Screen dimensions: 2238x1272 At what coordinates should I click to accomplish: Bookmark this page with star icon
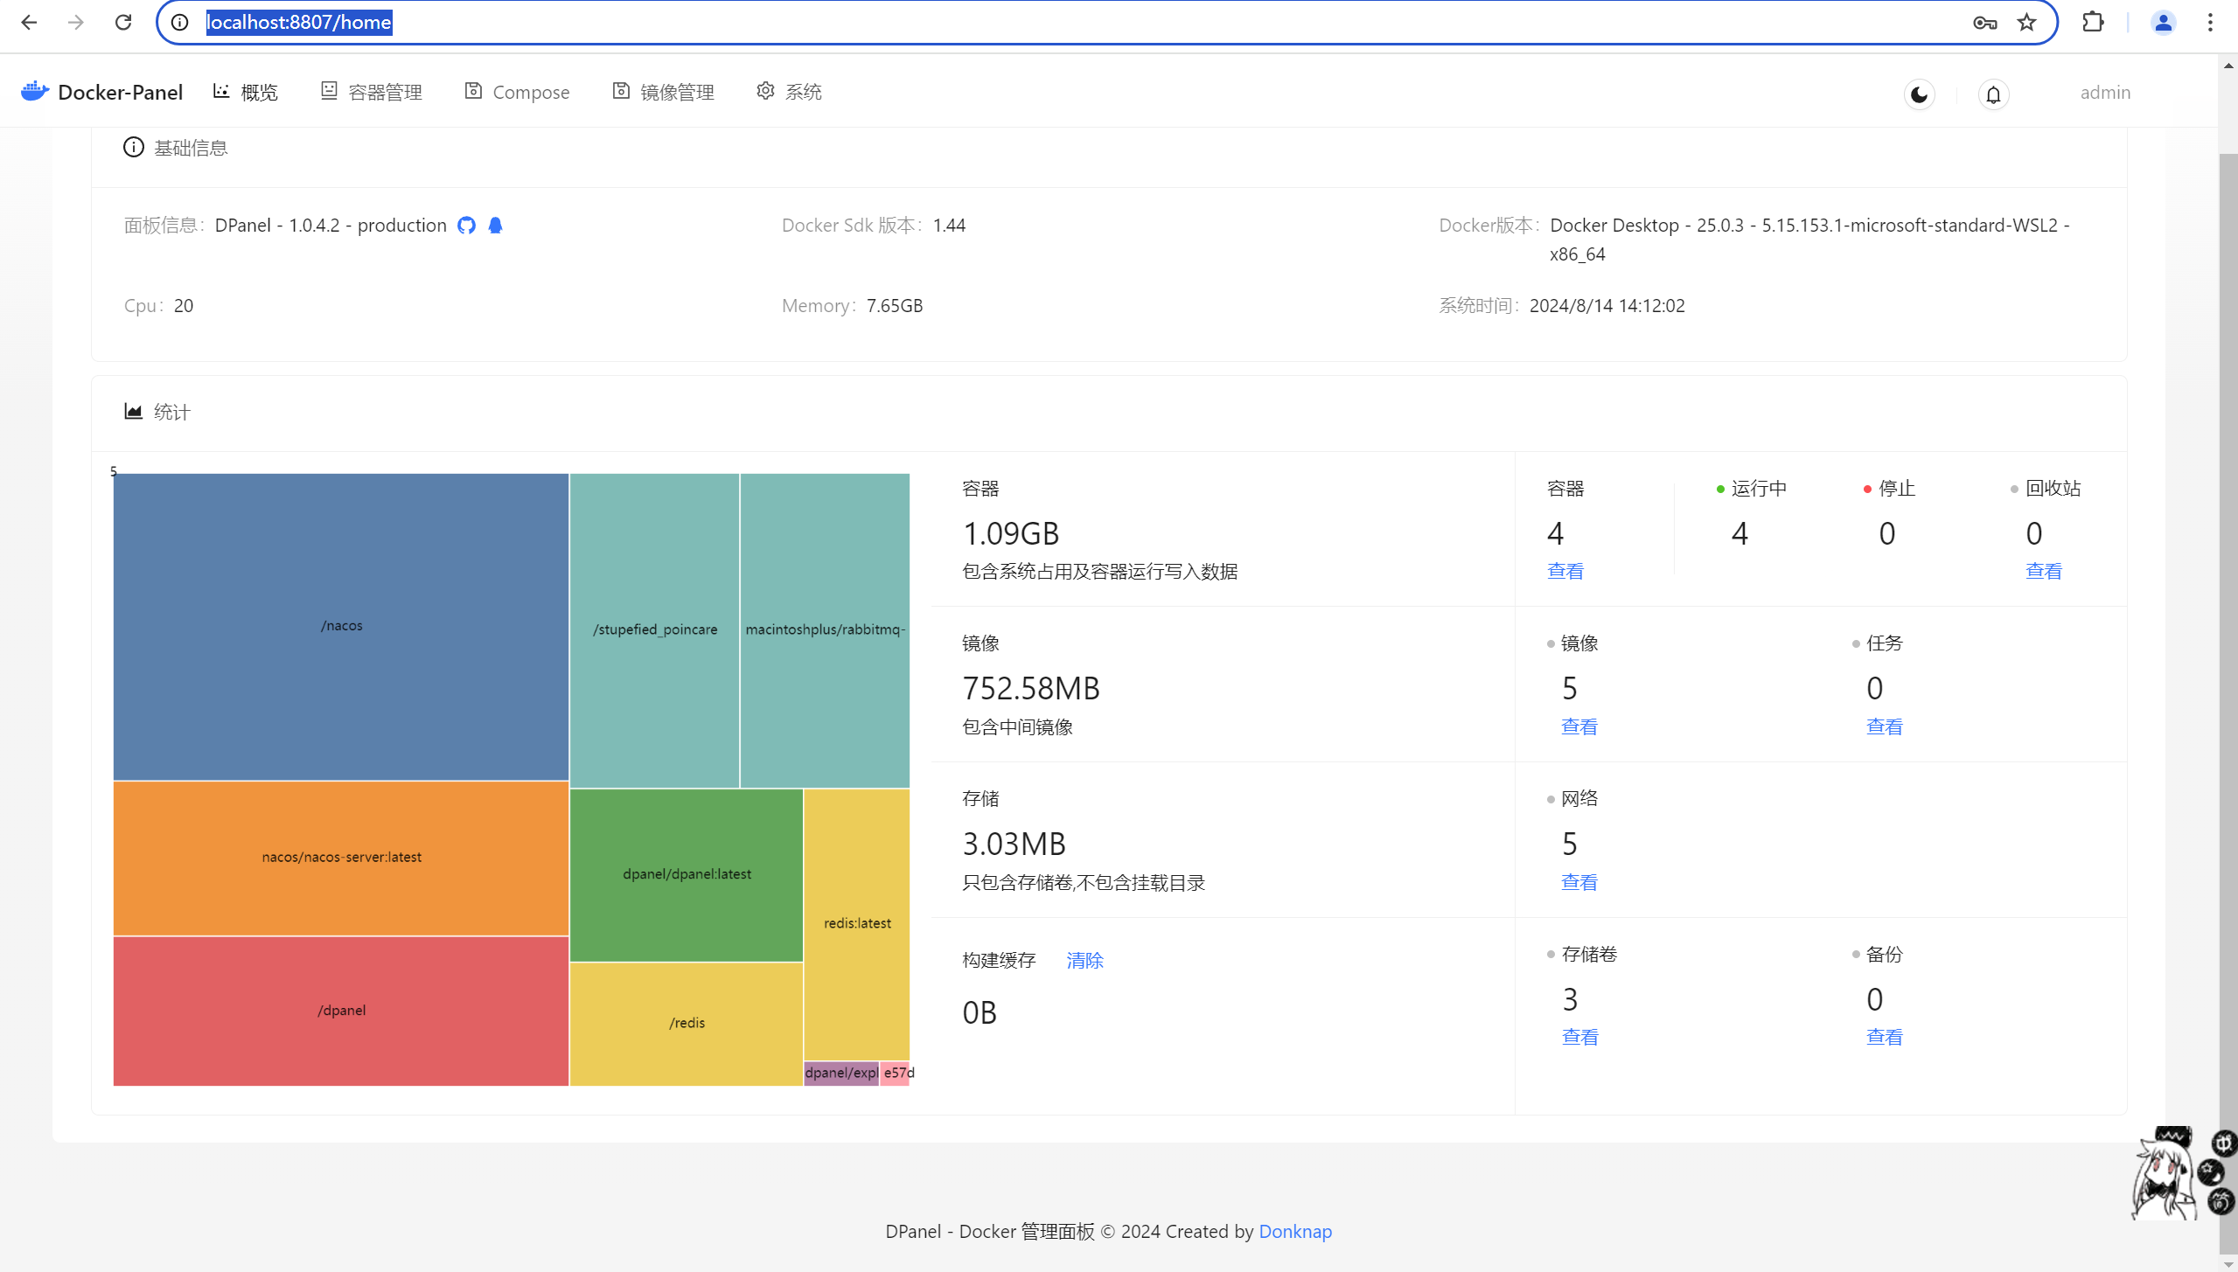click(2026, 23)
